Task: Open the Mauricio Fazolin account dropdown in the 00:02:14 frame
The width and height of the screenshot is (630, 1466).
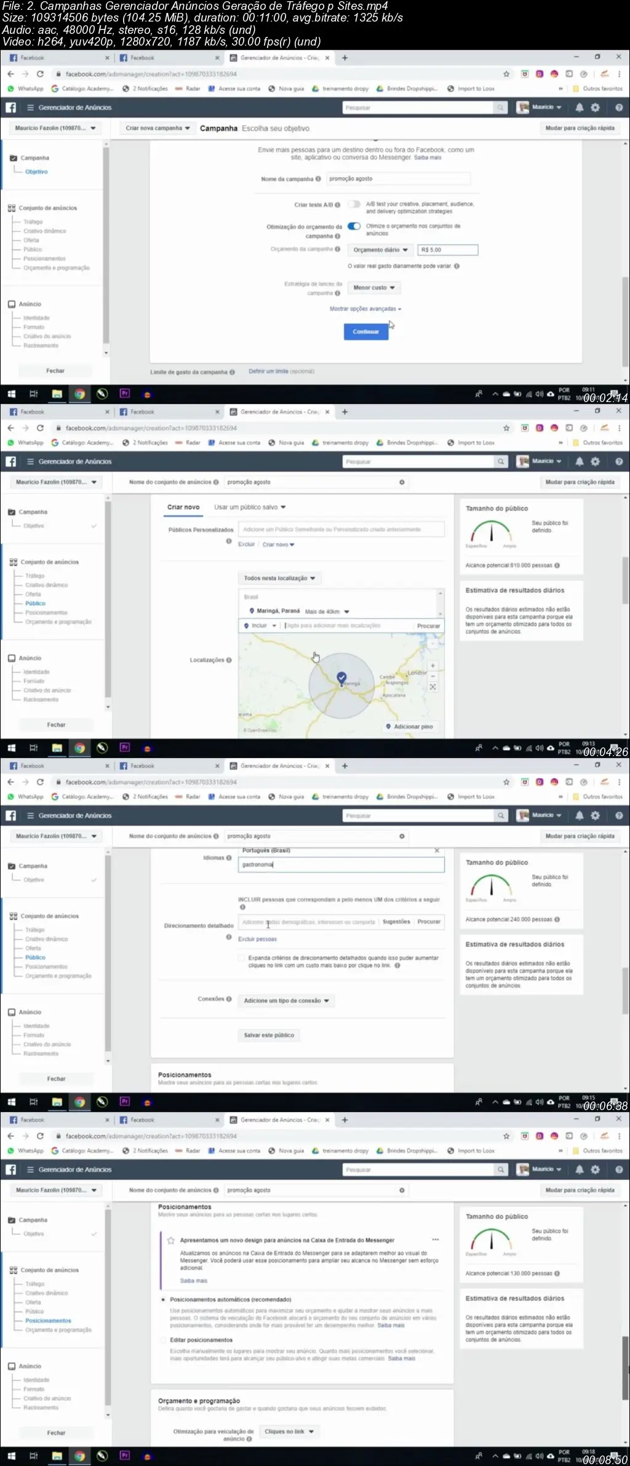Action: click(x=55, y=128)
